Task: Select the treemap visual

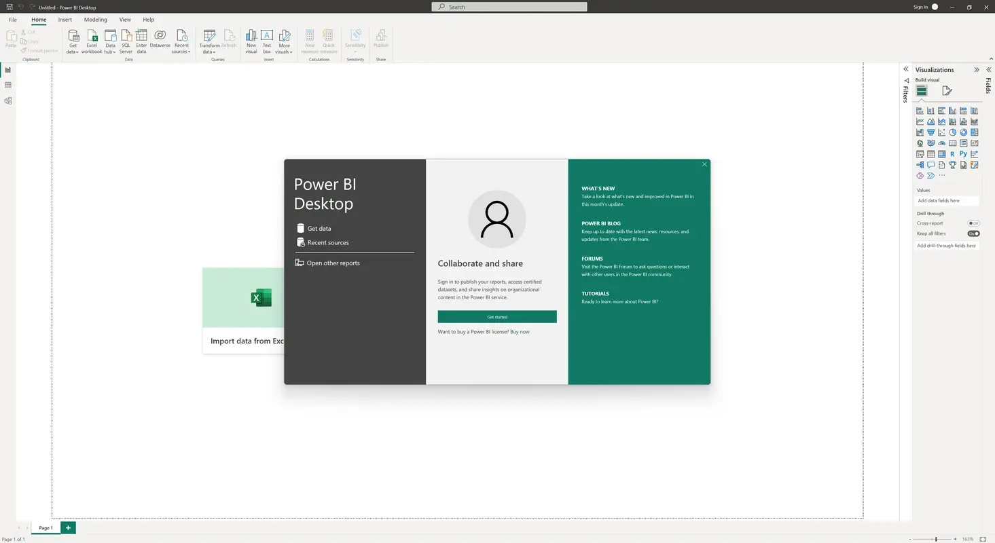Action: click(974, 132)
